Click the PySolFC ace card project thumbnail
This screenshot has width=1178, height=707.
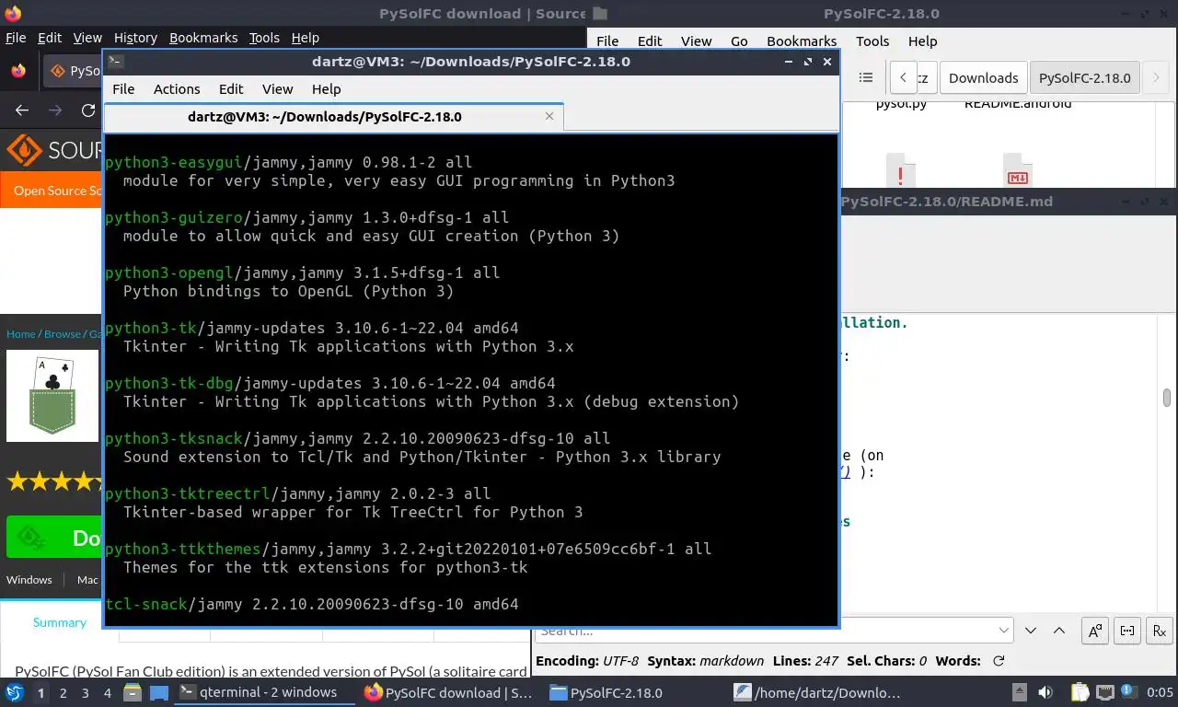pos(52,396)
